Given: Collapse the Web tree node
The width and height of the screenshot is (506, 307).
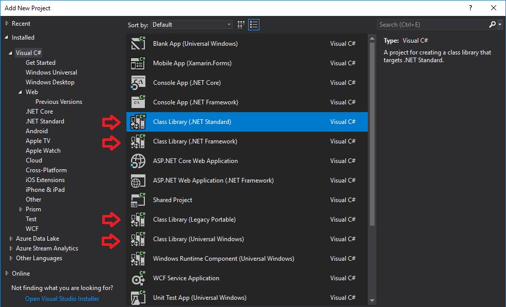Looking at the screenshot, I should tap(21, 92).
